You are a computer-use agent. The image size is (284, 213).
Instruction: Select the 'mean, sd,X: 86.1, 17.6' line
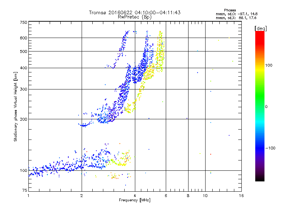pos(236,18)
